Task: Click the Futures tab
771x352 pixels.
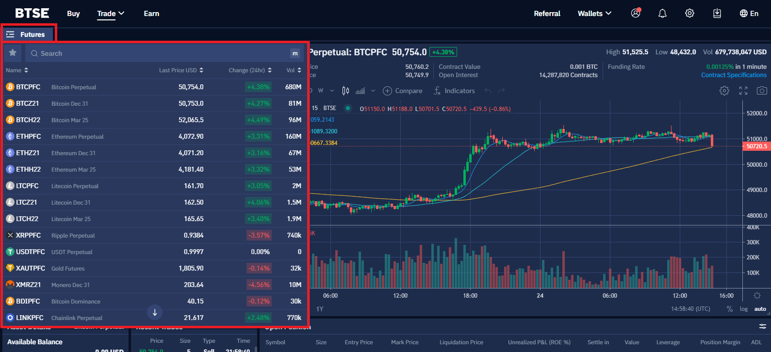Action: click(28, 34)
